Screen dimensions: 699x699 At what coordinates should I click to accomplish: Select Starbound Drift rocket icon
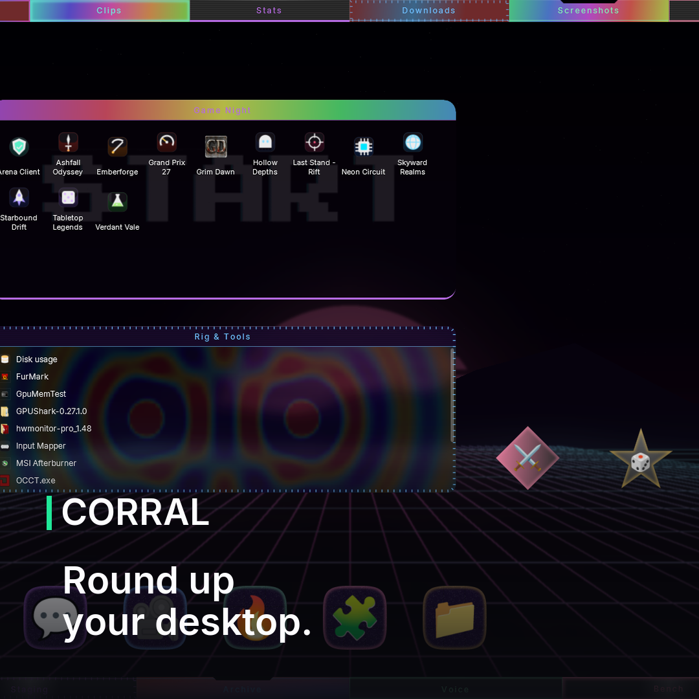click(x=19, y=197)
